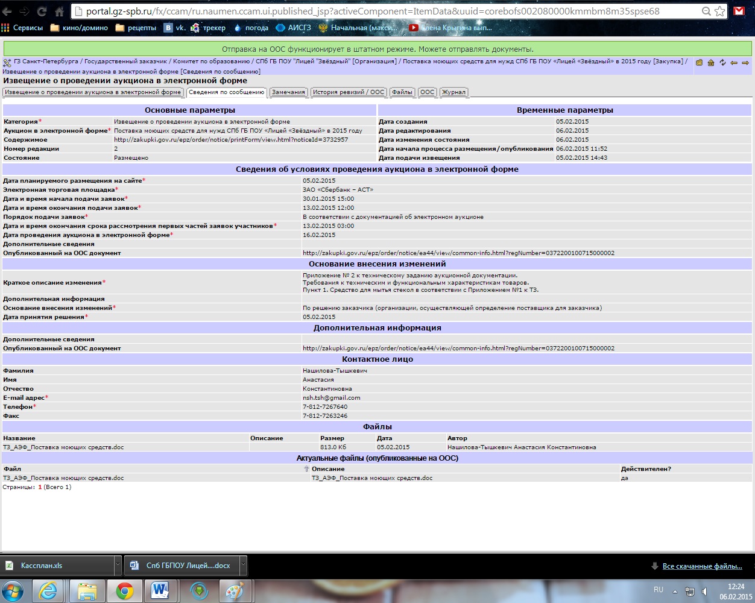Expand Спб ГБПОУ Лицей docx download arrow
Screen dimensions: 755x603
point(243,566)
